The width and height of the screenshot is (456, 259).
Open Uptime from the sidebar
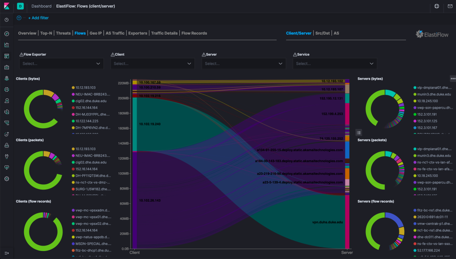7,134
